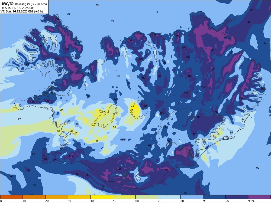
Task: Click the 50–60 pale yellow legend swatch
Action: pos(124,197)
